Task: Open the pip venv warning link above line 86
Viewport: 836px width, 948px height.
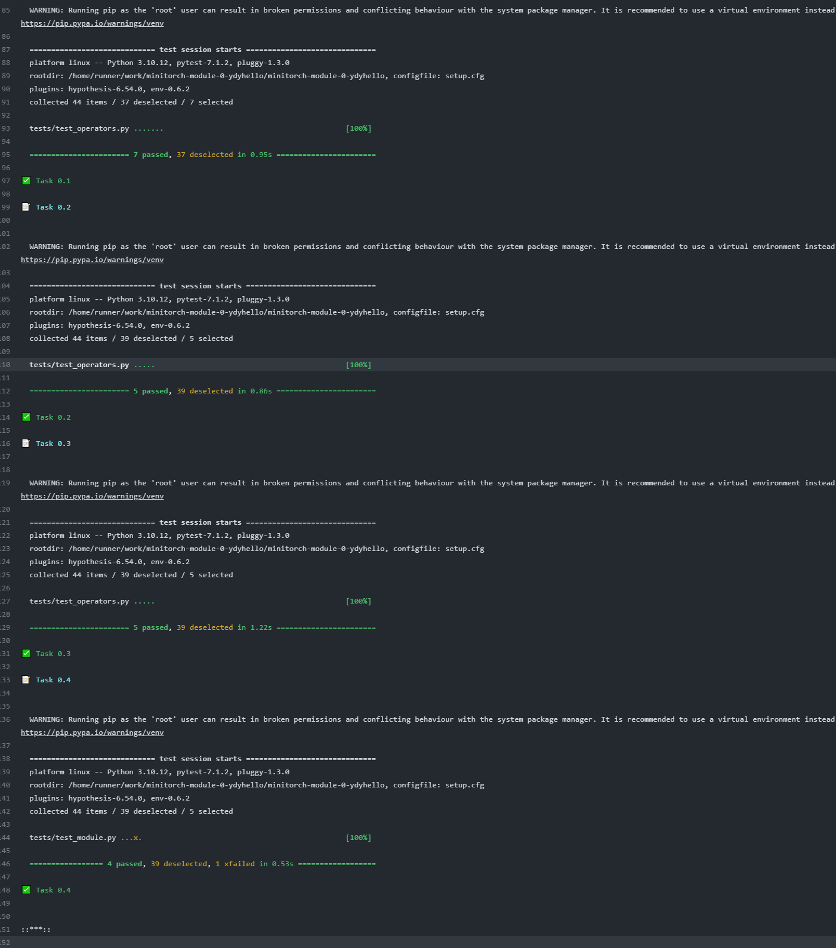Action: click(x=92, y=23)
